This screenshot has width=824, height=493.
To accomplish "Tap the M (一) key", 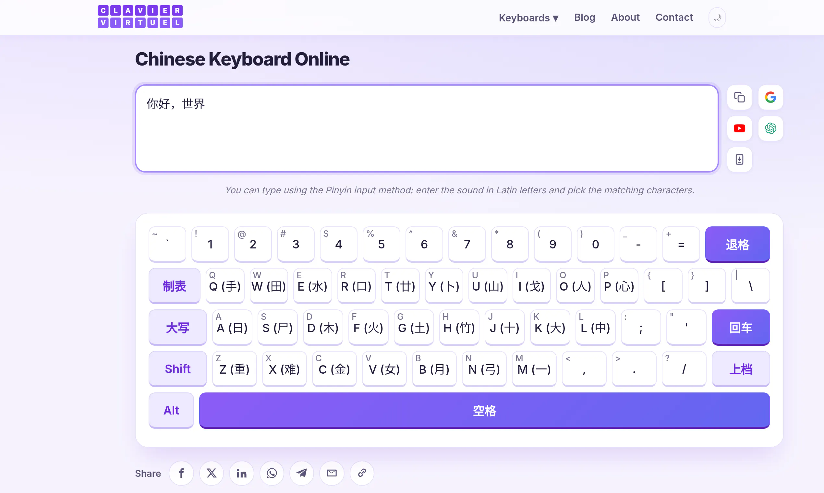I will [534, 369].
